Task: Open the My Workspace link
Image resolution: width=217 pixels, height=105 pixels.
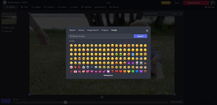Action: pyautogui.click(x=14, y=2)
